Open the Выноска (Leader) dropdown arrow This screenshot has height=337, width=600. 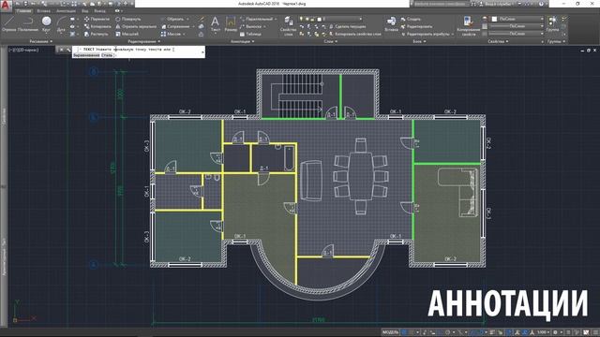[264, 27]
